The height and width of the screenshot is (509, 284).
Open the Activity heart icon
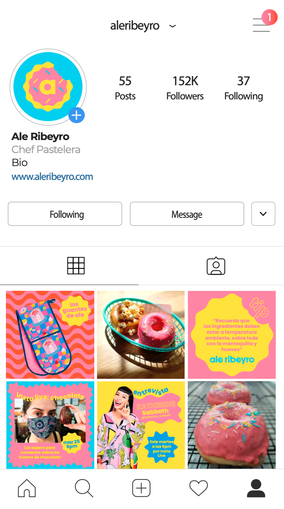coord(198,488)
